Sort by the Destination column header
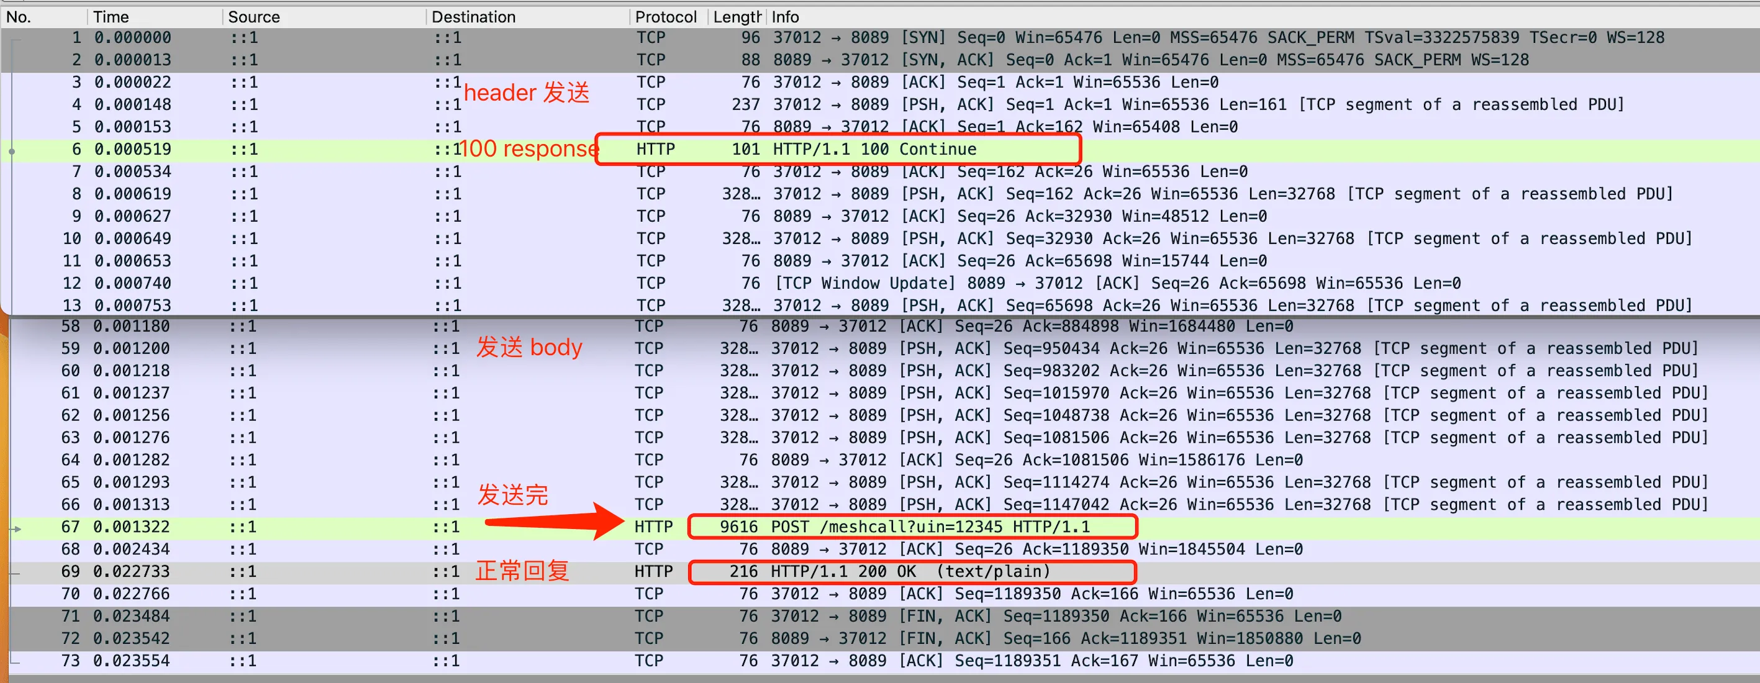 (x=473, y=16)
